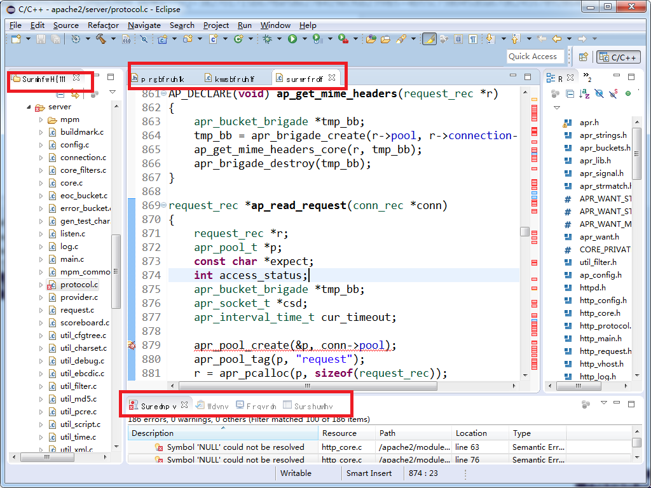
Task: Click the build configuration gear-clock icon
Action: pyautogui.click(x=76, y=39)
